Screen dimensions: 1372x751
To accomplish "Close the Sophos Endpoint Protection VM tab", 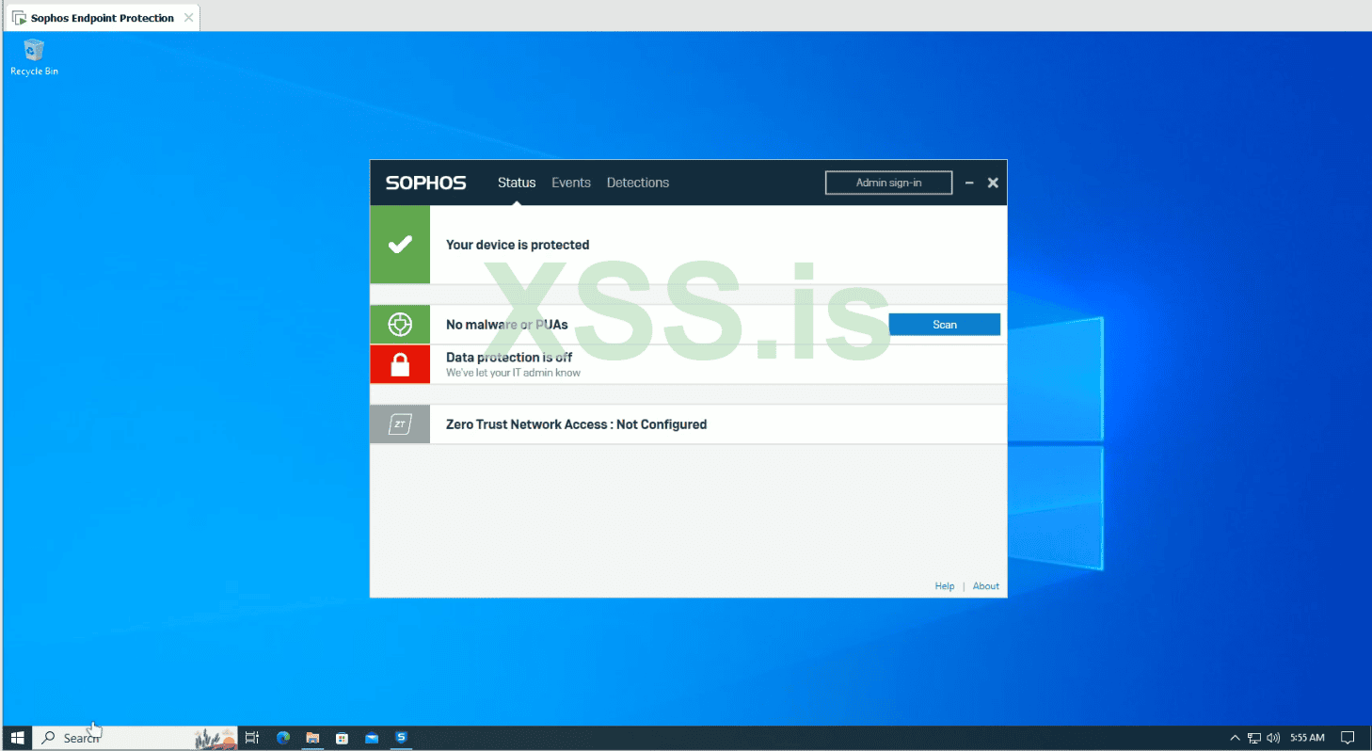I will [188, 18].
